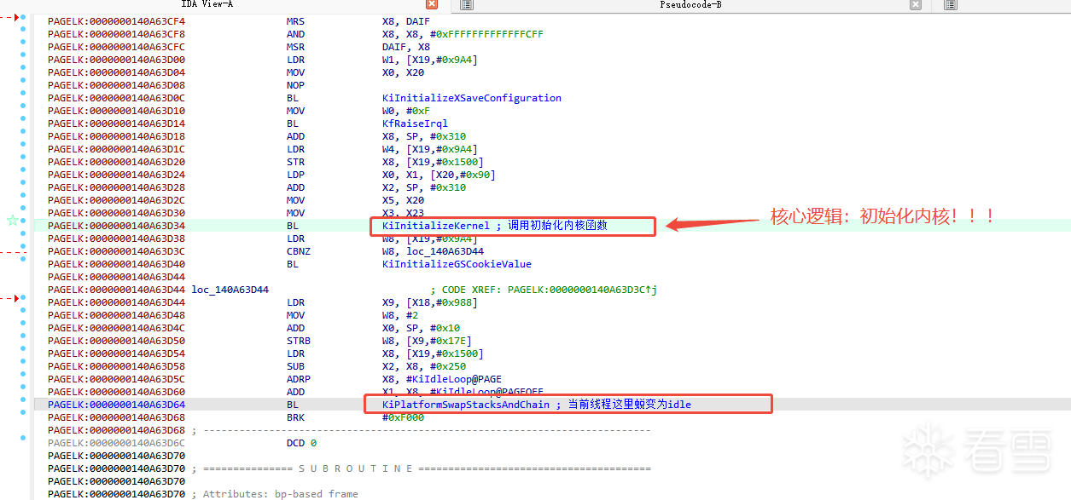Select address PAGELK:0000000140A63D34
Image resolution: width=1071 pixels, height=500 pixels.
(116, 226)
